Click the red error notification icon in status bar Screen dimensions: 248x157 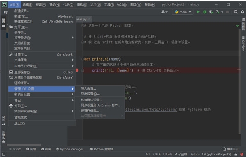(242, 154)
